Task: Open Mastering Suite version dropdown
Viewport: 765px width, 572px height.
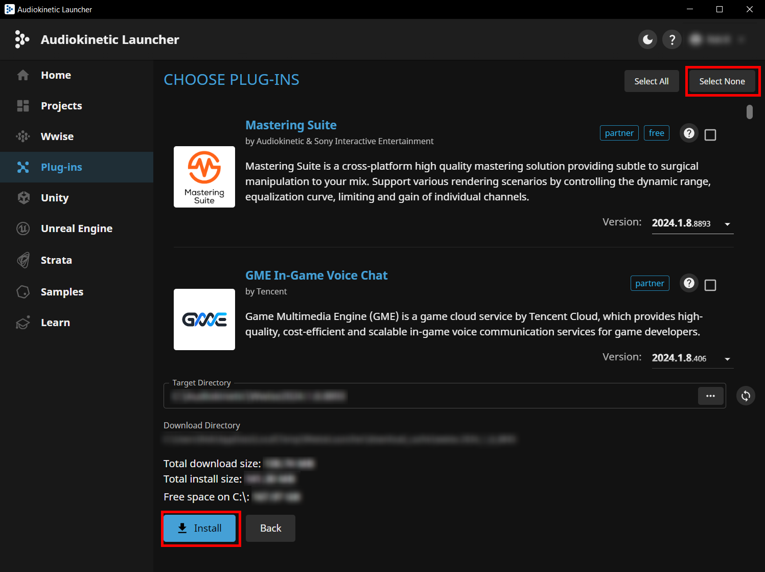Action: tap(692, 223)
